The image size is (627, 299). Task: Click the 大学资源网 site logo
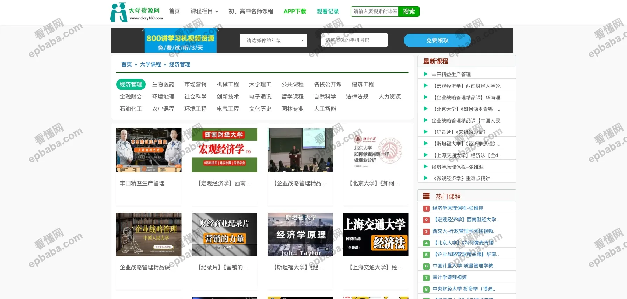(x=137, y=12)
